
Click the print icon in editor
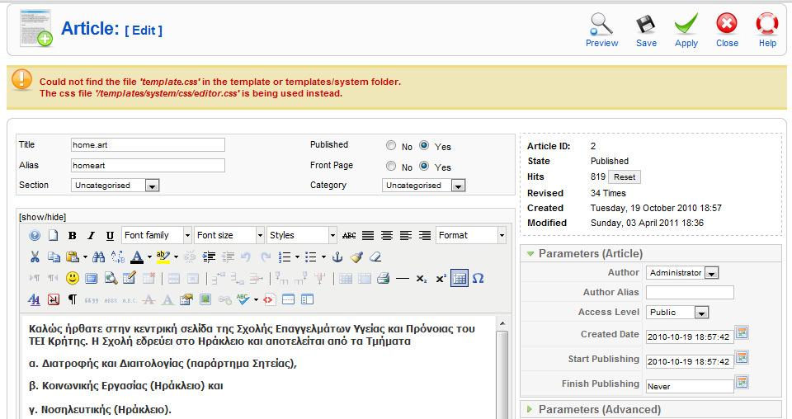coord(384,278)
